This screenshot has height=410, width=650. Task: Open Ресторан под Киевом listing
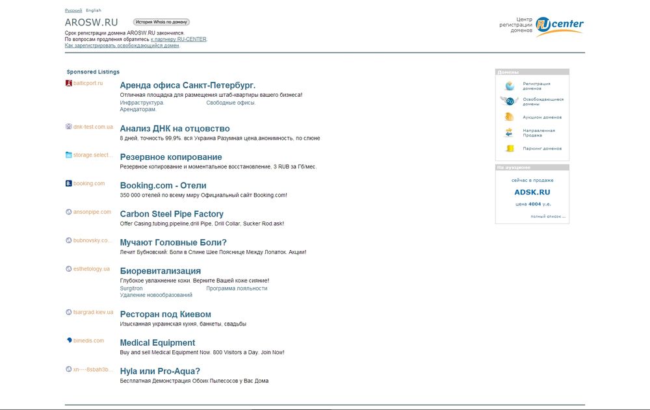(165, 314)
